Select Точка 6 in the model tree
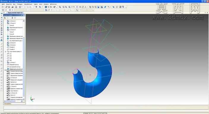The height and width of the screenshot is (114, 209). (12, 25)
